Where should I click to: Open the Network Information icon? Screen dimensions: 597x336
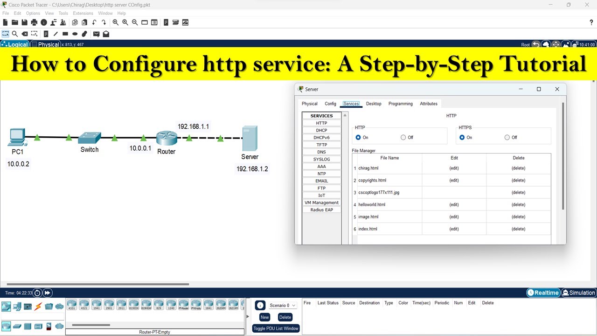point(44,22)
